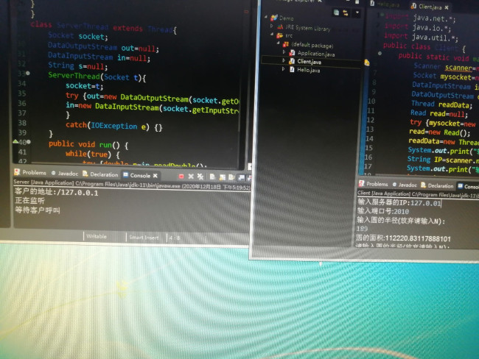Click Demo project icon
The image size is (479, 359).
(274, 18)
